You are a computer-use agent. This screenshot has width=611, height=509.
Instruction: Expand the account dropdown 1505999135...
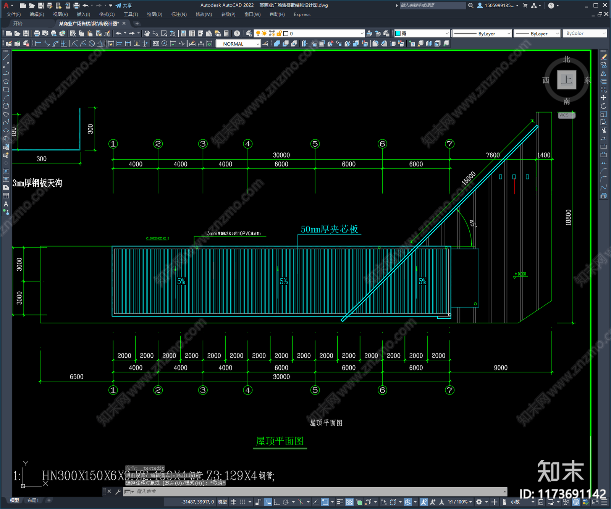pyautogui.click(x=498, y=6)
